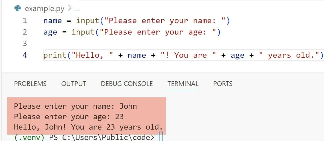Switch to the PORTS tab
This screenshot has width=324, height=141.
point(223,84)
